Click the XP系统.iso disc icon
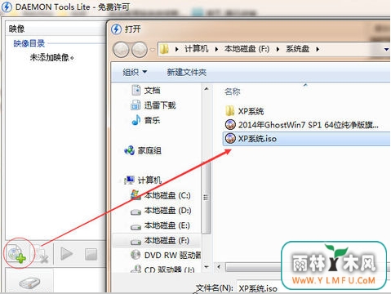This screenshot has height=294, width=391. pyautogui.click(x=230, y=139)
